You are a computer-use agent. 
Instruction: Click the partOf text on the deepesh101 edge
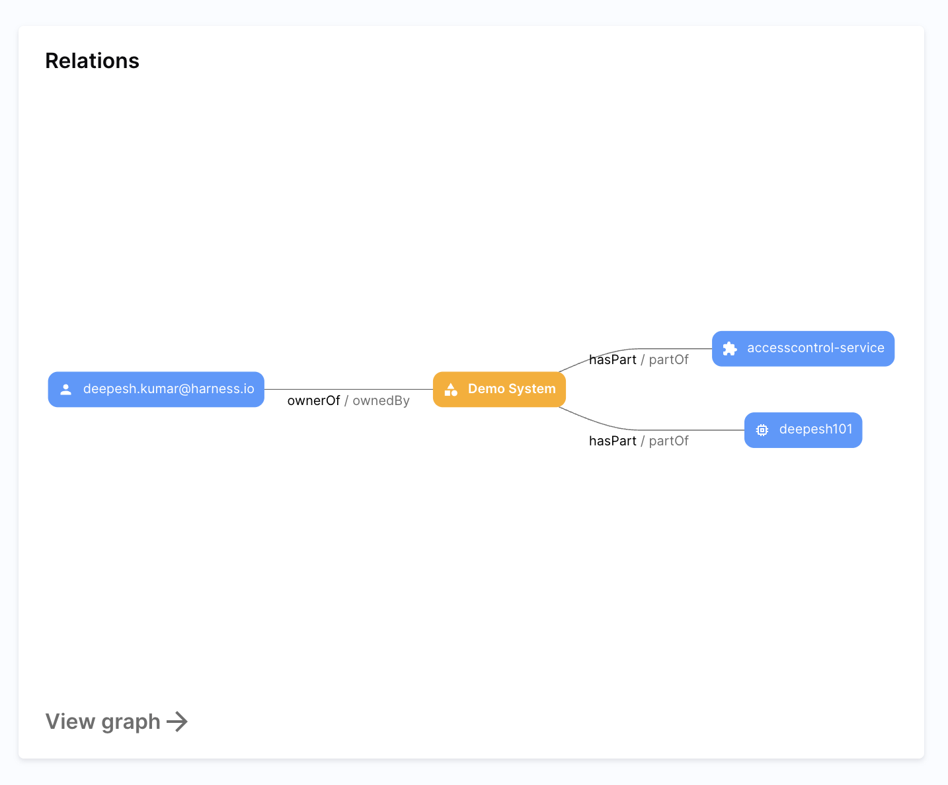[668, 441]
